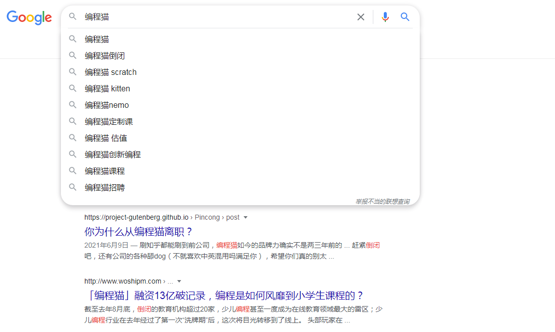
Task: Click magnifier icon beside 编程猫招聘
Action: 72,187
